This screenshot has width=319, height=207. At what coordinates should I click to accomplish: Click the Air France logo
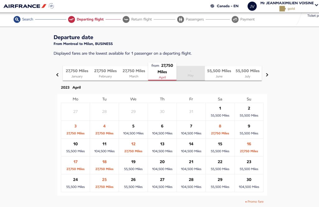pos(25,6)
